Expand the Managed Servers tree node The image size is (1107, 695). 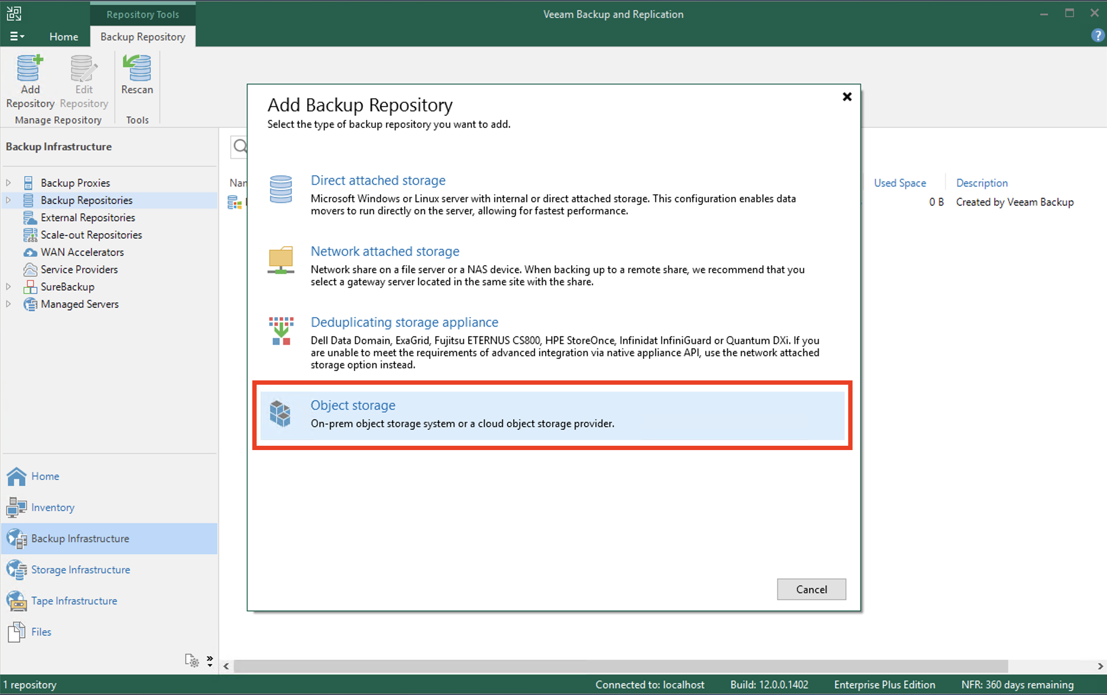(x=8, y=304)
